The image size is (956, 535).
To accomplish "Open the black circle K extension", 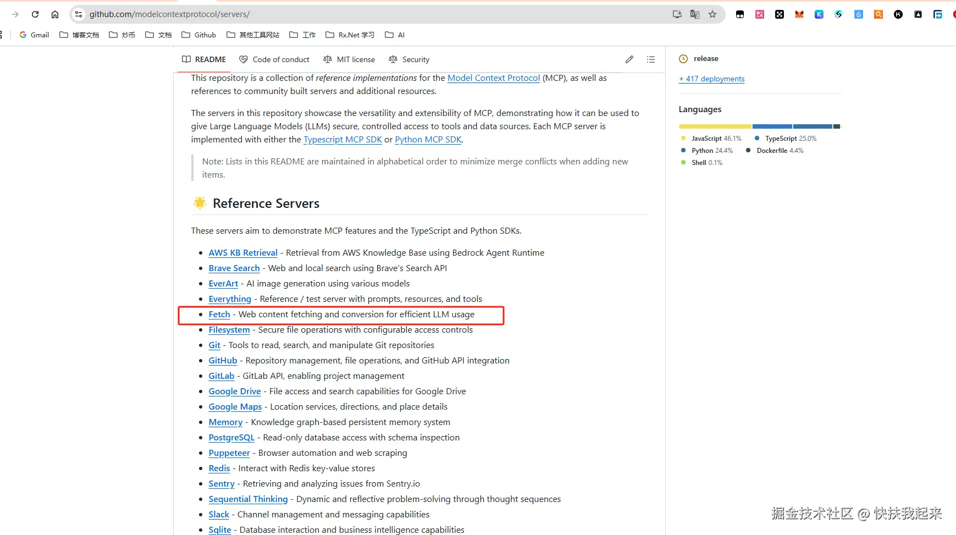I will pos(898,14).
